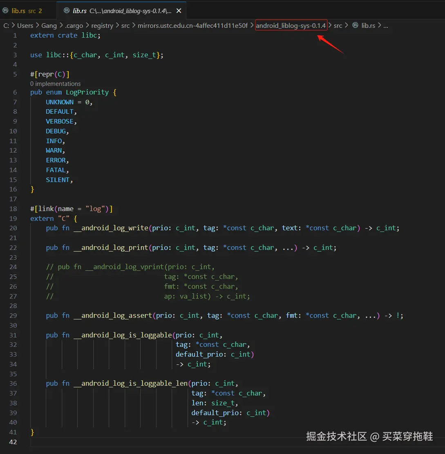Click 'use libc::{c_char, c_int, size_t};' line
445x454 pixels.
(x=96, y=55)
